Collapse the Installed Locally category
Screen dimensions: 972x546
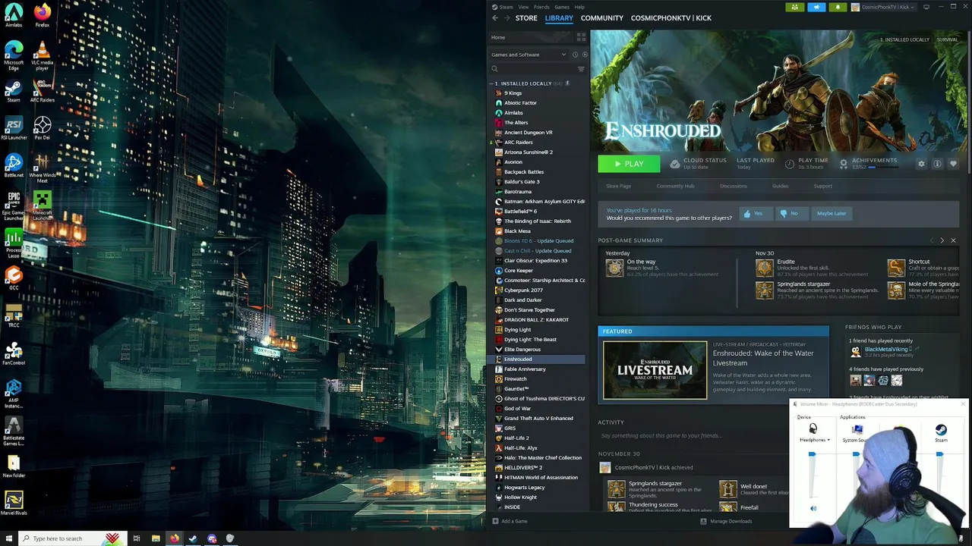click(491, 83)
